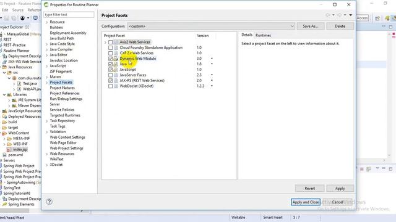
Task: Toggle the JavaScript facet checkbox
Action: point(110,70)
